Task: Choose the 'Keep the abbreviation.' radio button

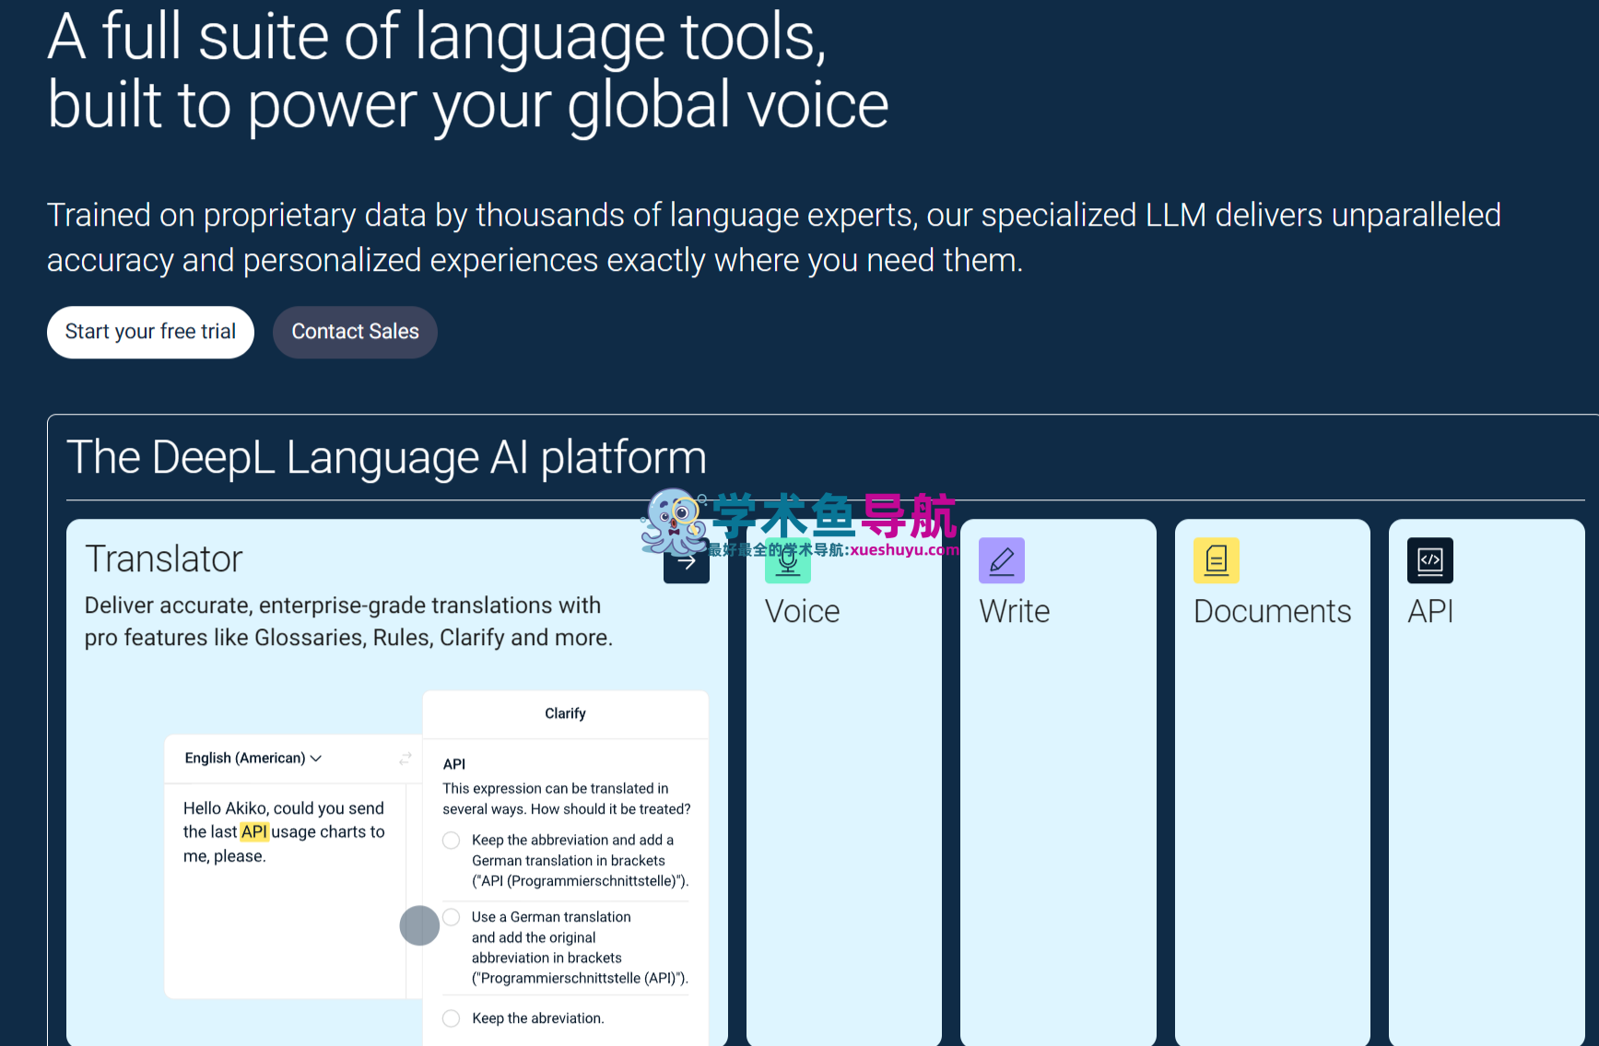Action: (452, 1018)
